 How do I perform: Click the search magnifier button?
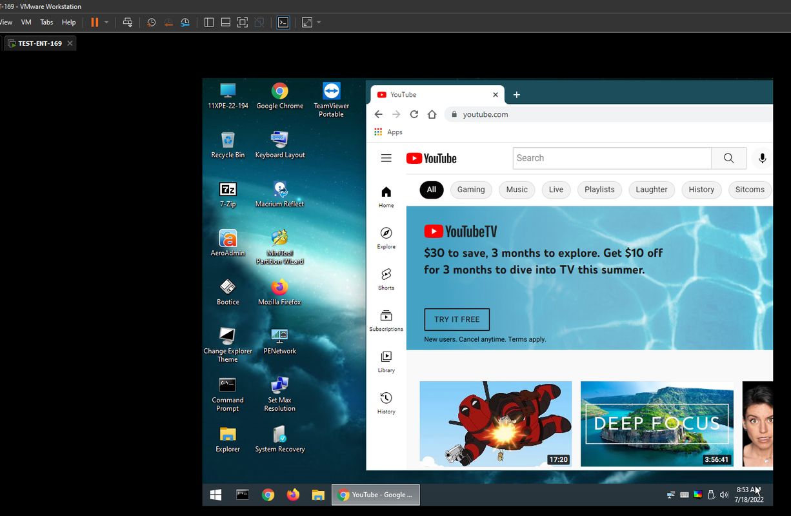(729, 158)
